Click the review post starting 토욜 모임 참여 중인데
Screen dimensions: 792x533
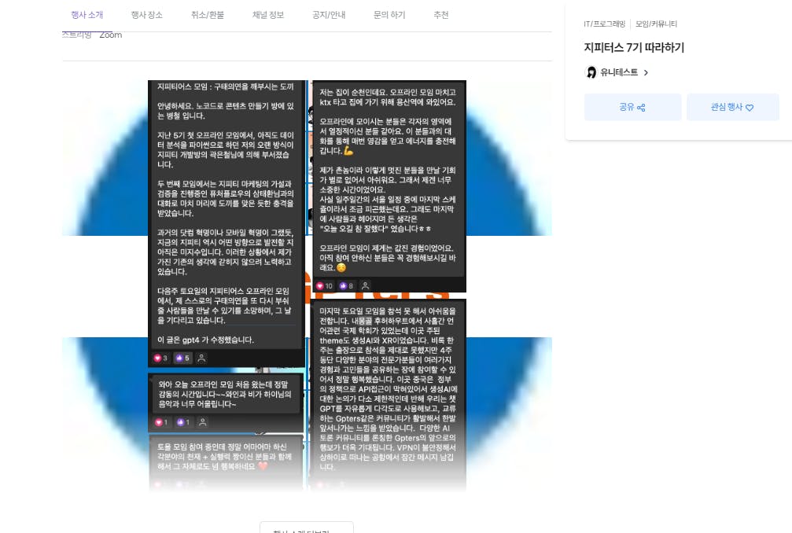pyautogui.click(x=226, y=463)
